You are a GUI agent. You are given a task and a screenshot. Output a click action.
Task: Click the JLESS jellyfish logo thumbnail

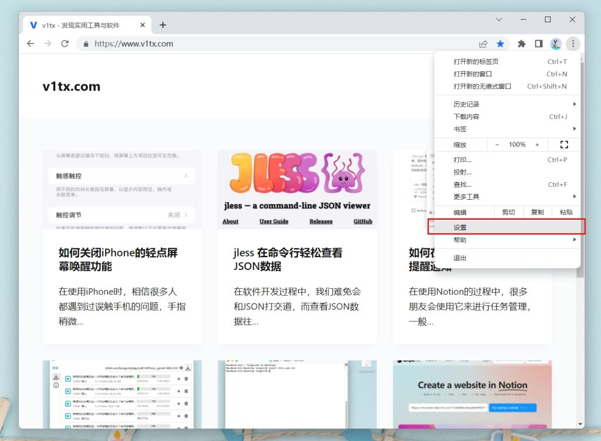[297, 189]
